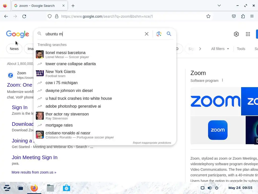This screenshot has height=194, width=258.
Task: Go back to the previous page
Action: coord(6,16)
